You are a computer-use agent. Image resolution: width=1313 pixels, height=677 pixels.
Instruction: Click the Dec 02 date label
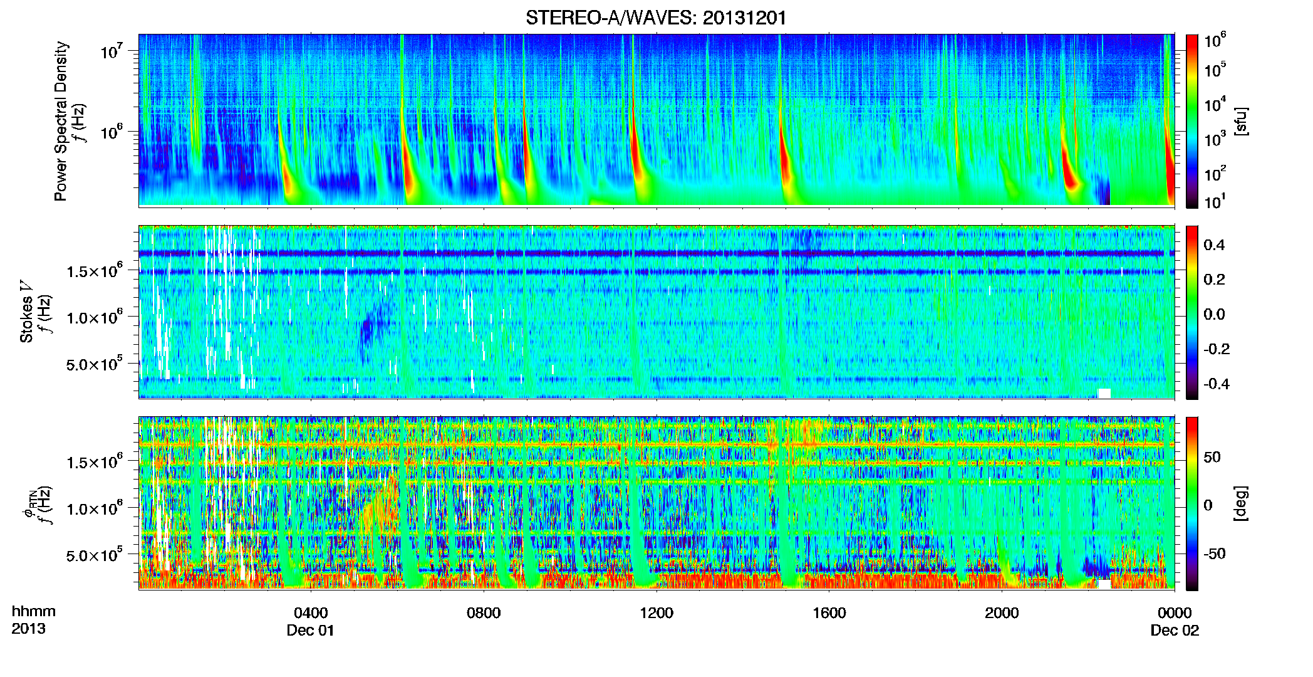pos(1175,631)
